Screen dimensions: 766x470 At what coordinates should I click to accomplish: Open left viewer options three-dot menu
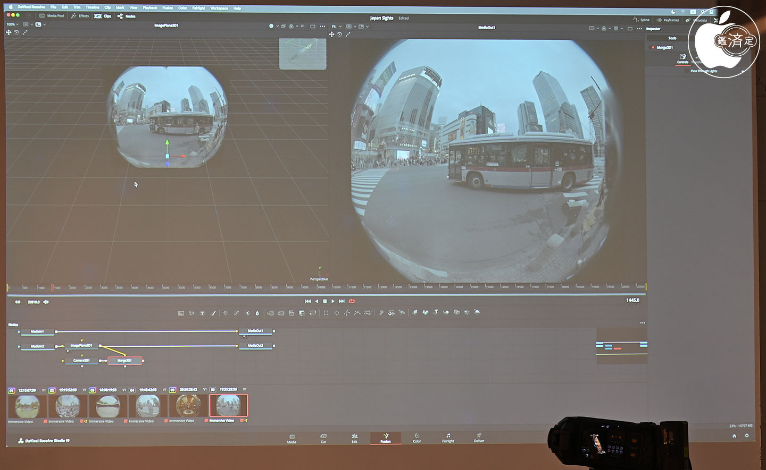click(322, 26)
